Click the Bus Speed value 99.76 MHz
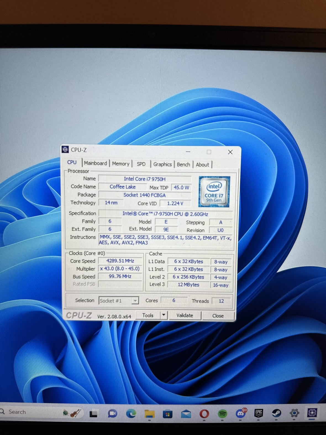326x435 pixels. (120, 276)
